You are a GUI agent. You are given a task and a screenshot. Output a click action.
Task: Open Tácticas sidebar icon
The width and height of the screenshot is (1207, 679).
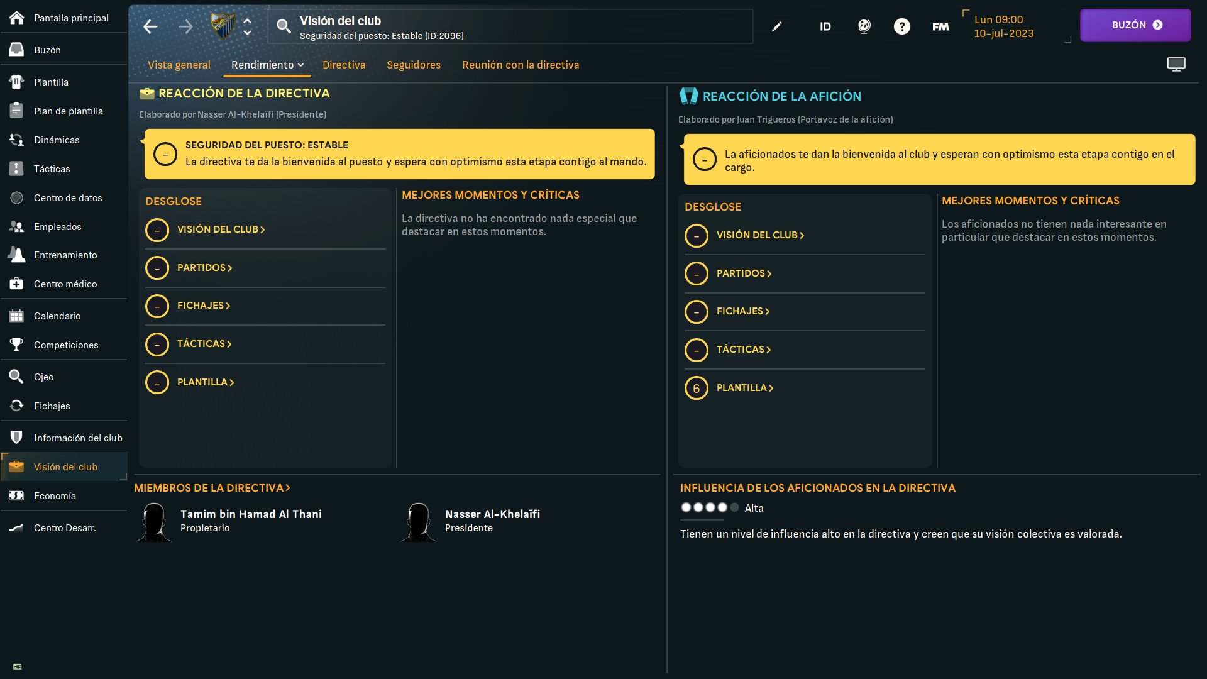pyautogui.click(x=17, y=168)
